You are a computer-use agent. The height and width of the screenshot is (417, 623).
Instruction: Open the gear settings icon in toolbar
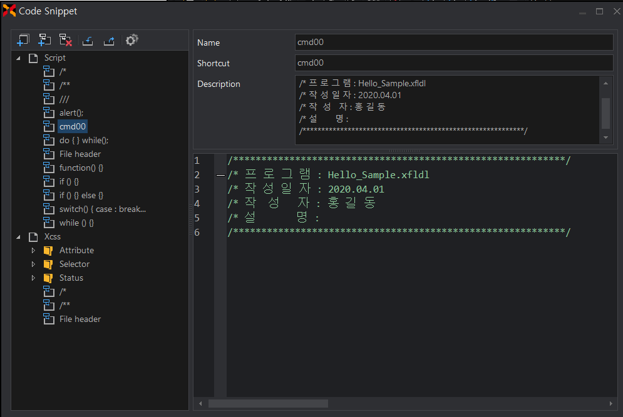[131, 40]
